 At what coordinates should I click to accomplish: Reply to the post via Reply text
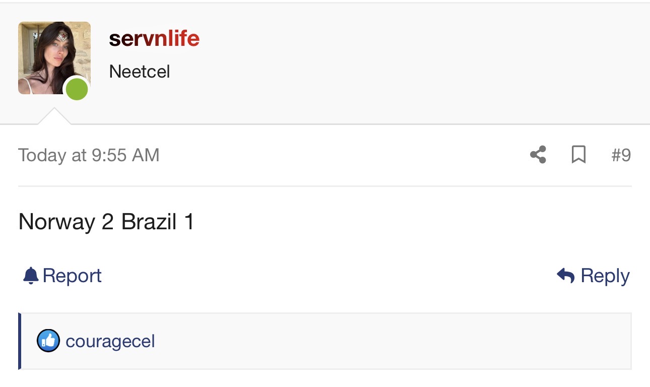[x=605, y=276]
